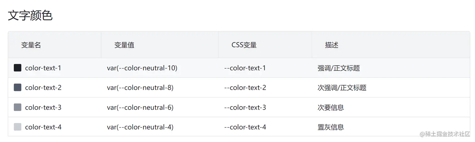This screenshot has height=142, width=475.
Task: Click the CSS变量 column header
Action: [x=244, y=45]
